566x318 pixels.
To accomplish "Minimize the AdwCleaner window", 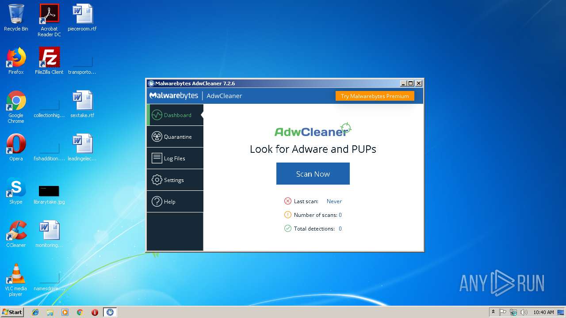I will point(403,83).
